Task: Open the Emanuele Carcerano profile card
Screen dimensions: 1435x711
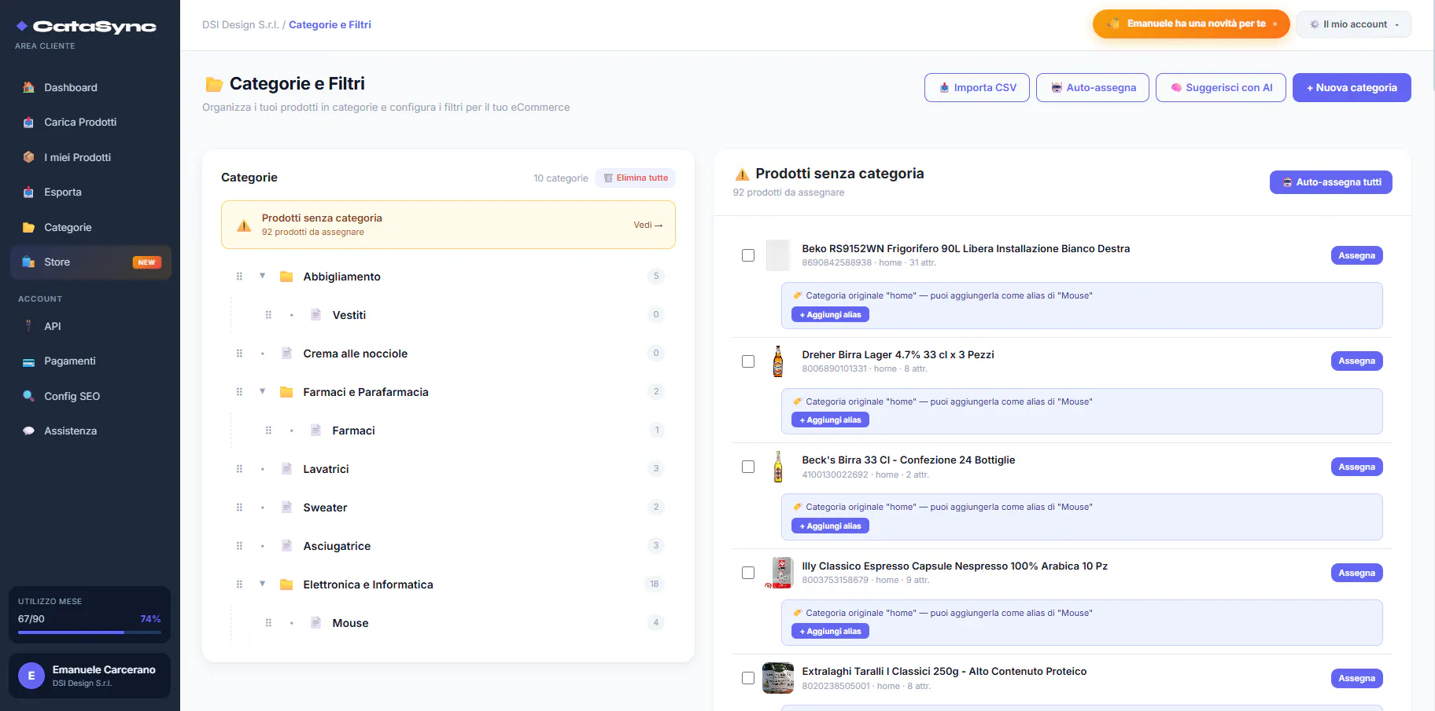Action: click(x=90, y=676)
